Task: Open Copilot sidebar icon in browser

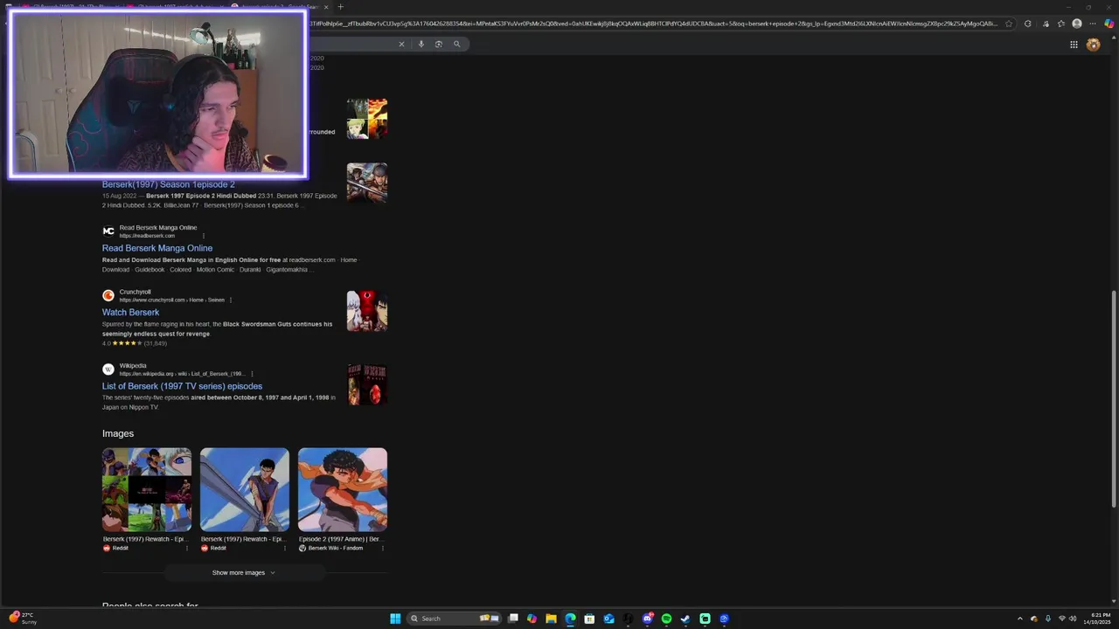Action: click(1109, 24)
